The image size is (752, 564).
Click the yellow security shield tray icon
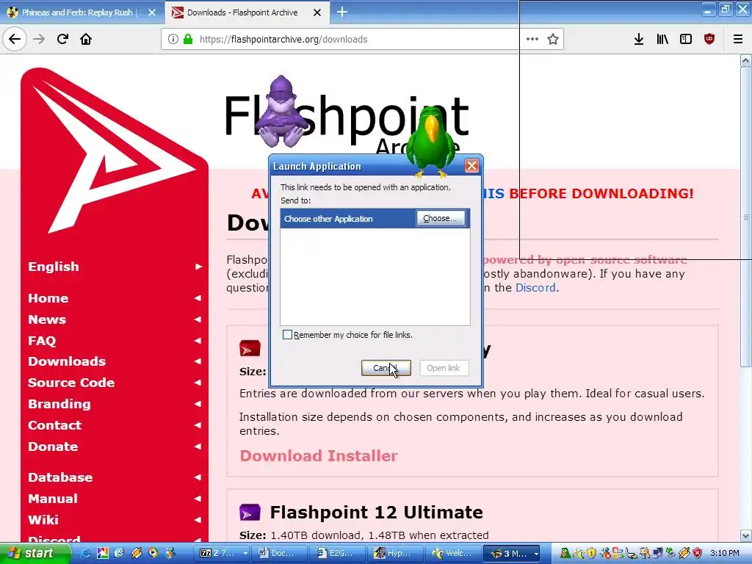591,553
